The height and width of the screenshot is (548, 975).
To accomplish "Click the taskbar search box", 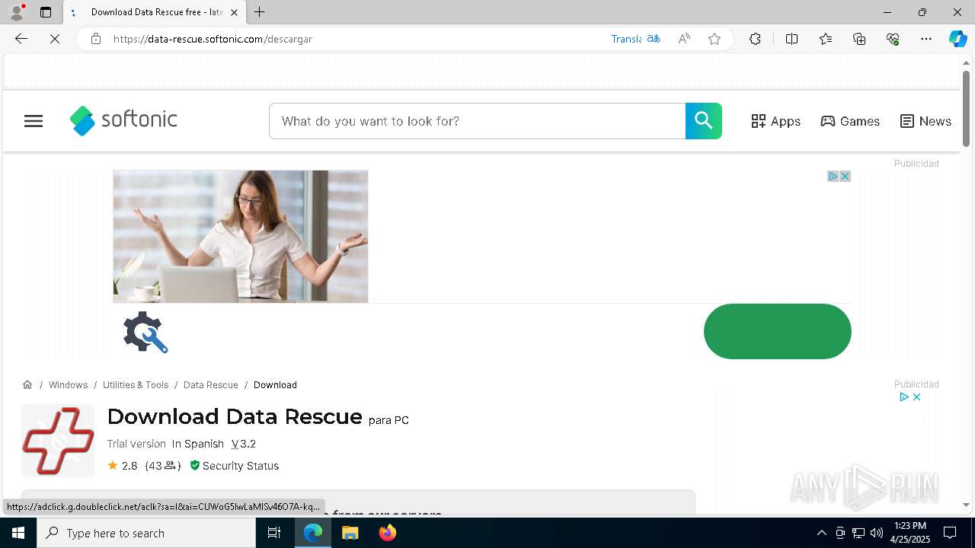I will pyautogui.click(x=146, y=533).
